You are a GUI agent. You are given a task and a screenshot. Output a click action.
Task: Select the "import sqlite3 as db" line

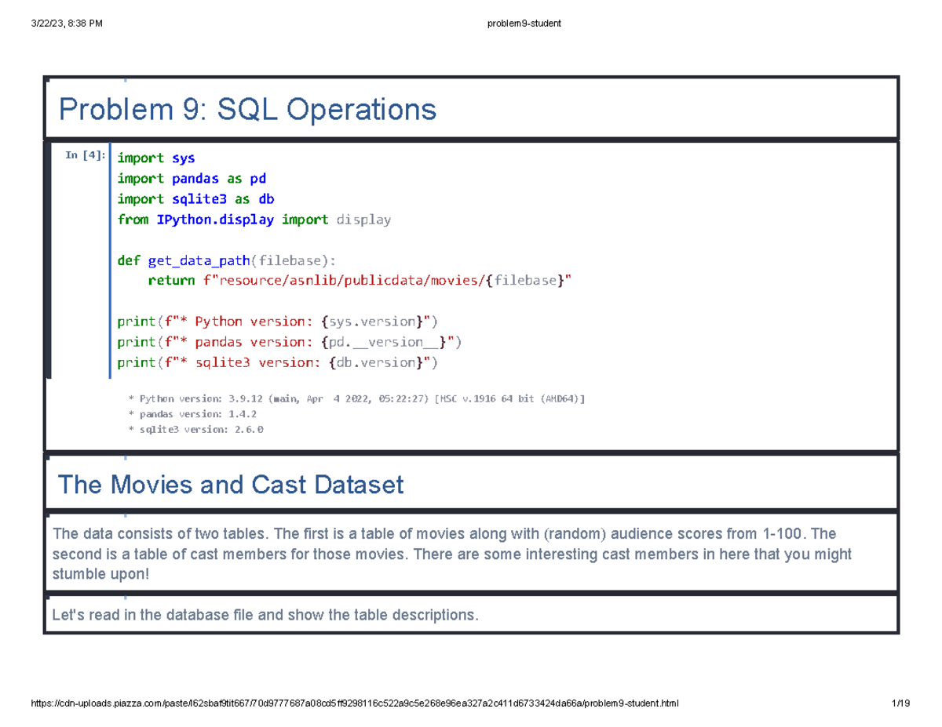(x=195, y=198)
